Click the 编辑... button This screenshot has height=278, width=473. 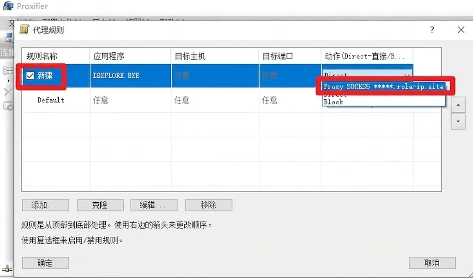[x=154, y=205]
